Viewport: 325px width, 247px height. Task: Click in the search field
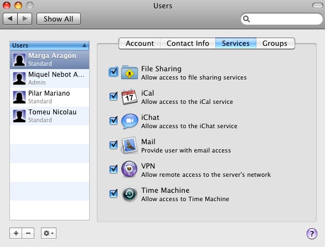pyautogui.click(x=282, y=19)
